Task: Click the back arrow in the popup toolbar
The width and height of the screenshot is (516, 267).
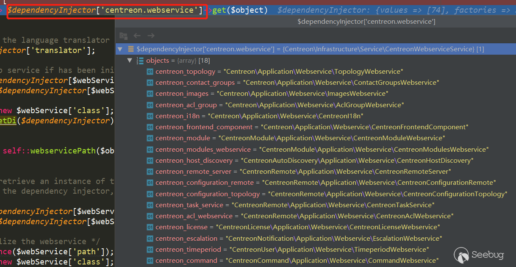Action: [x=137, y=36]
